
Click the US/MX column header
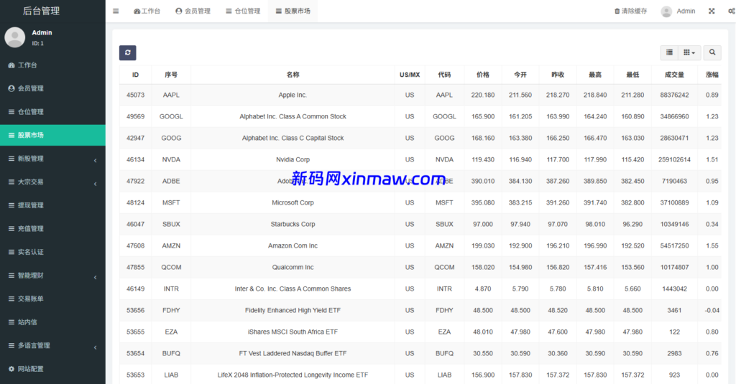409,75
